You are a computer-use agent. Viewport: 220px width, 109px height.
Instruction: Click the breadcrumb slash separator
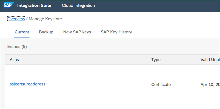point(27,19)
